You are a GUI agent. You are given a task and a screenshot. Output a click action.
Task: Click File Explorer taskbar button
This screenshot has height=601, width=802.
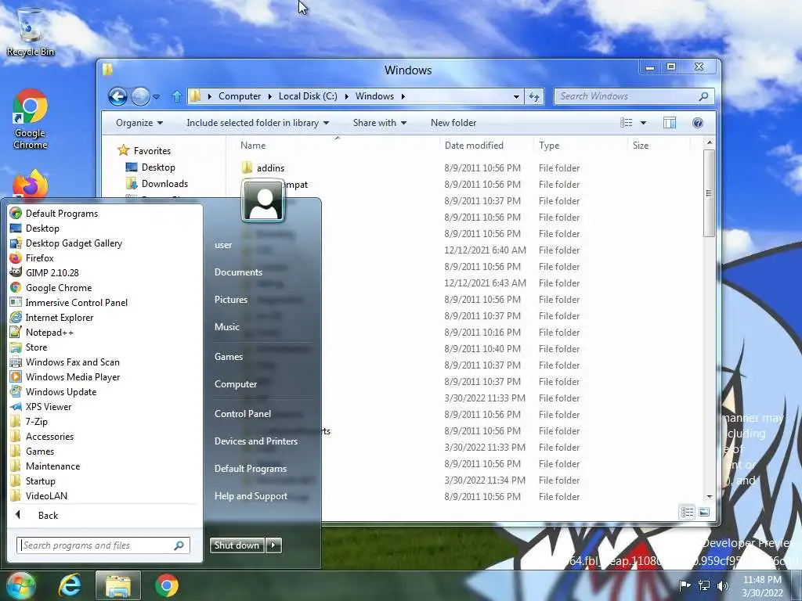tap(117, 585)
